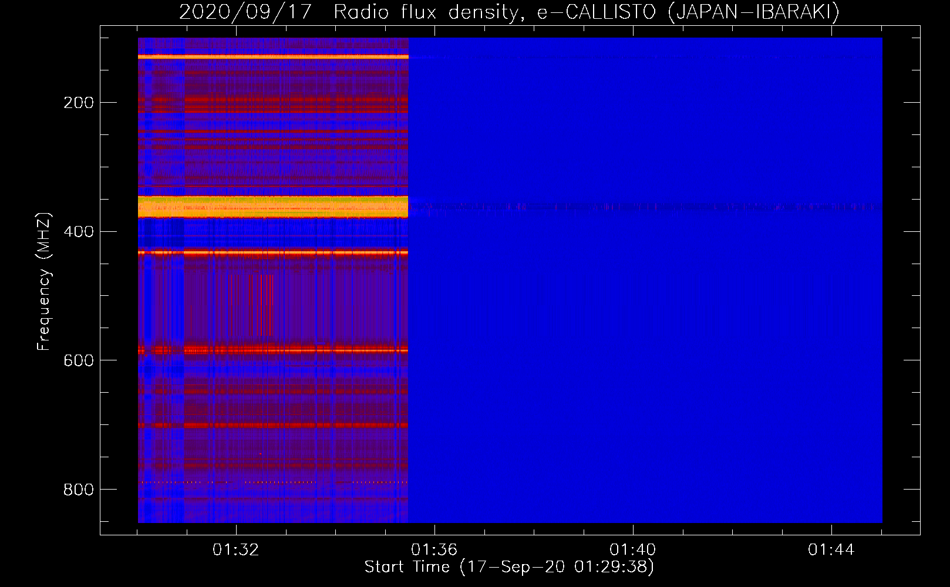This screenshot has width=950, height=587.
Task: Click the 'Frequency (MHZ)' axis label
Action: point(44,281)
